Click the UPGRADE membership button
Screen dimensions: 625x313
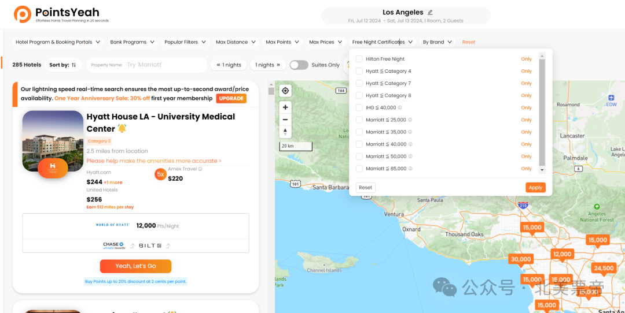click(231, 98)
